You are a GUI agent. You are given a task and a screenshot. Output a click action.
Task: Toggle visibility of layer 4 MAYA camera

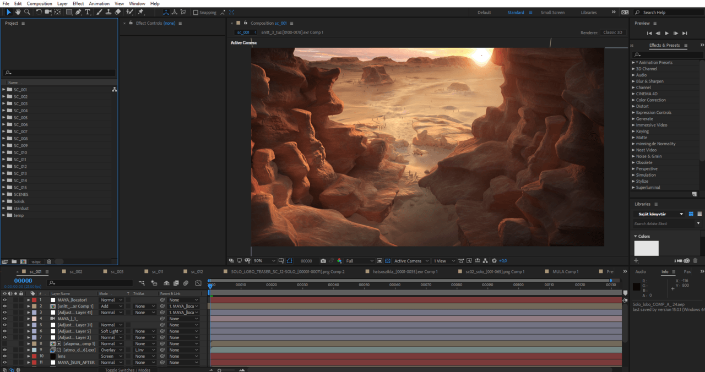[x=5, y=319]
